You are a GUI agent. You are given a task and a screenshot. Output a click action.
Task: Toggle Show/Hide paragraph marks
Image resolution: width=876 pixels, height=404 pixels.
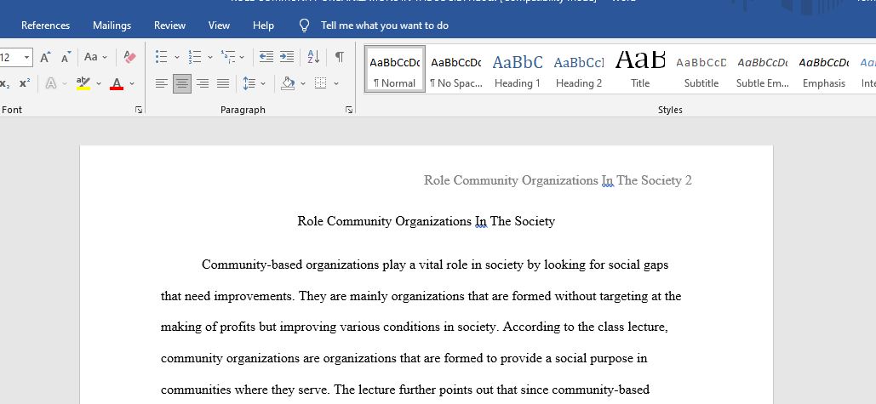pos(339,57)
